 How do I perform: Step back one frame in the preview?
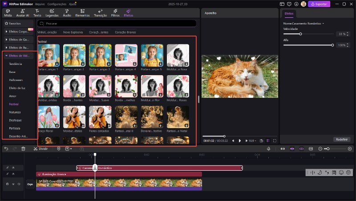(233, 141)
